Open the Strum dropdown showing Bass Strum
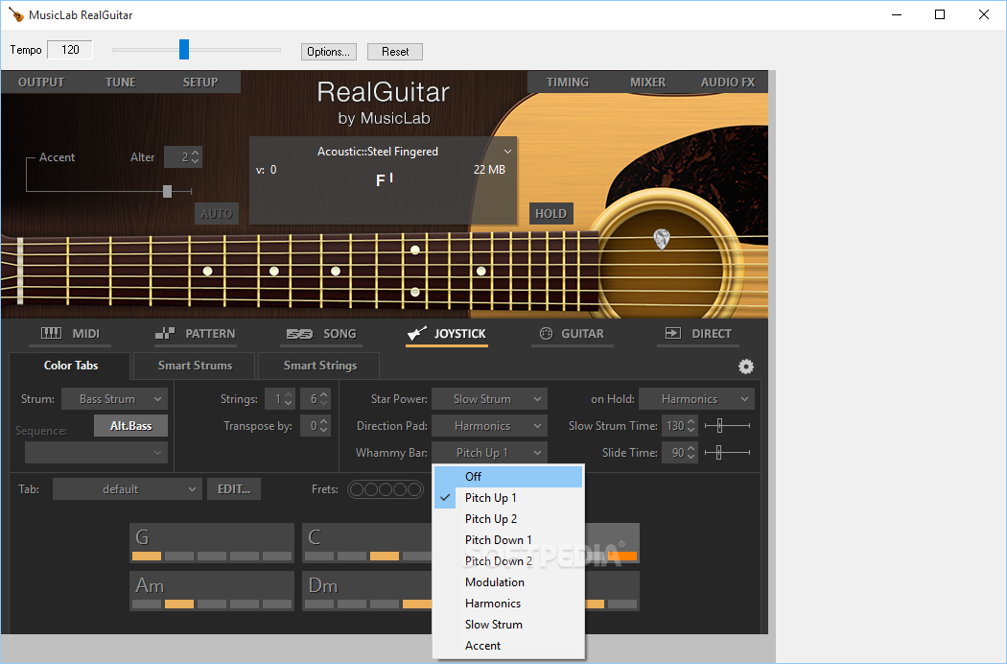Image resolution: width=1007 pixels, height=664 pixels. pyautogui.click(x=114, y=398)
